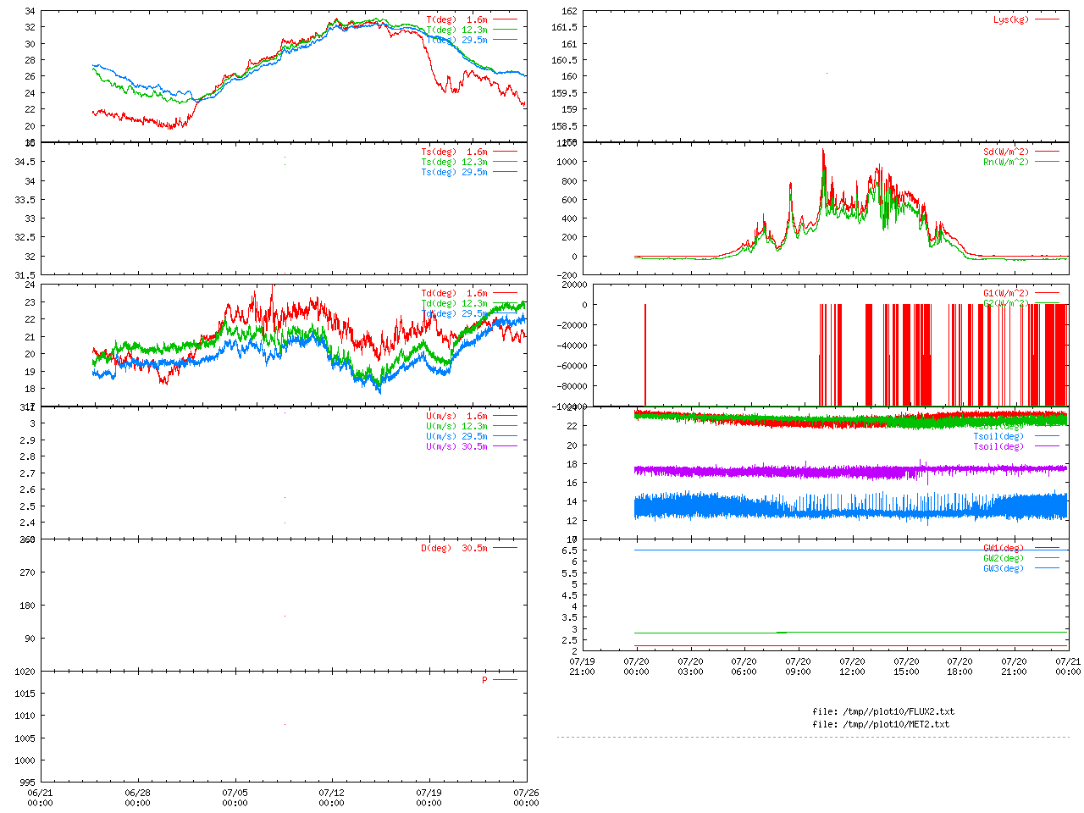Pick the 'U(m/s) 1.6m' legend text
The height and width of the screenshot is (813, 1084).
[456, 416]
